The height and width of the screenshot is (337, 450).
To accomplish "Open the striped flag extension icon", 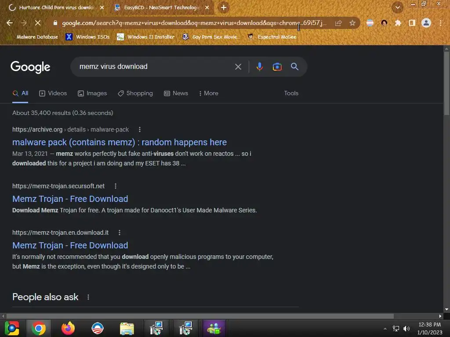I will point(370,23).
